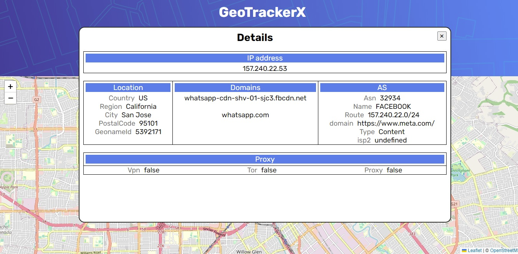
Task: Select AS domain https://www.meta.com/
Action: point(396,123)
